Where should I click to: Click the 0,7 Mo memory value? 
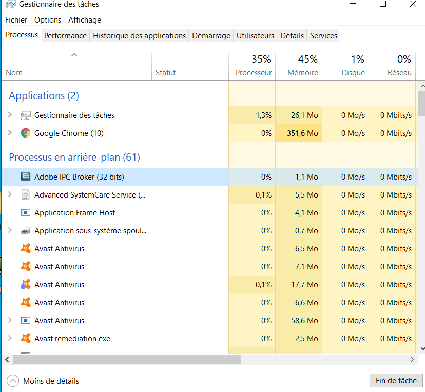(306, 231)
